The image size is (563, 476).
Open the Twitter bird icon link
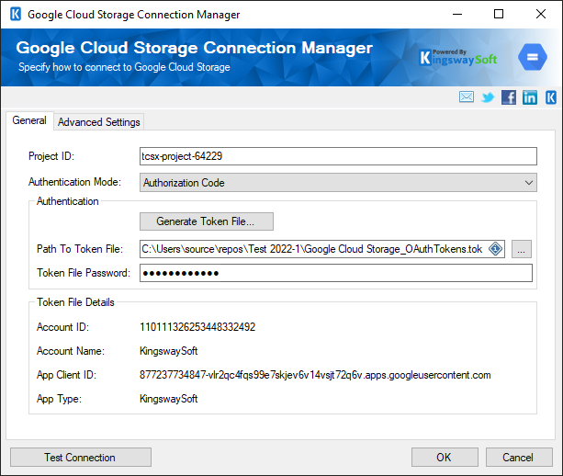pyautogui.click(x=488, y=97)
